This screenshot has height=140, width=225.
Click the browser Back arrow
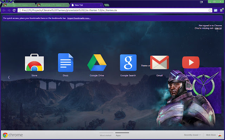click(4, 10)
